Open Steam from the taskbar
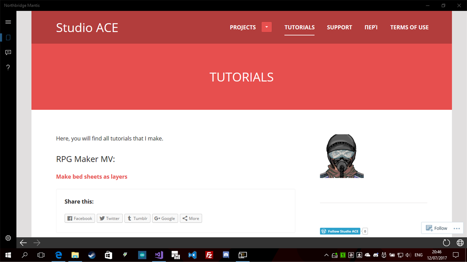 pos(92,255)
